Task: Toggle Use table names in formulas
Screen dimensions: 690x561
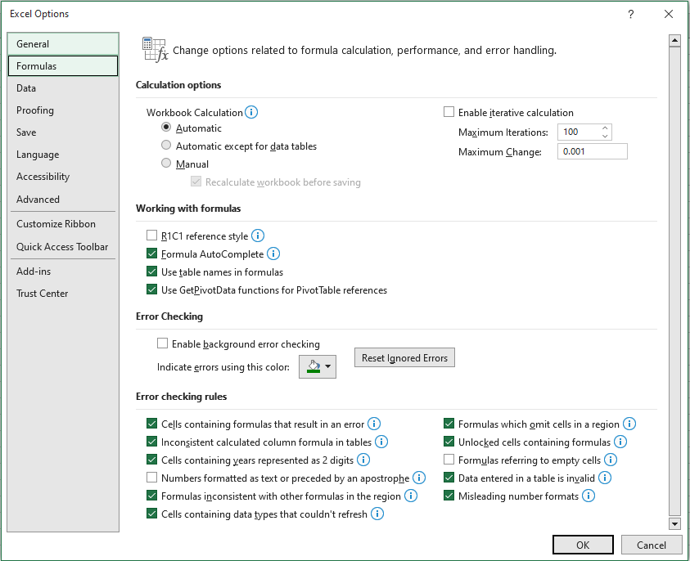Action: [x=151, y=272]
